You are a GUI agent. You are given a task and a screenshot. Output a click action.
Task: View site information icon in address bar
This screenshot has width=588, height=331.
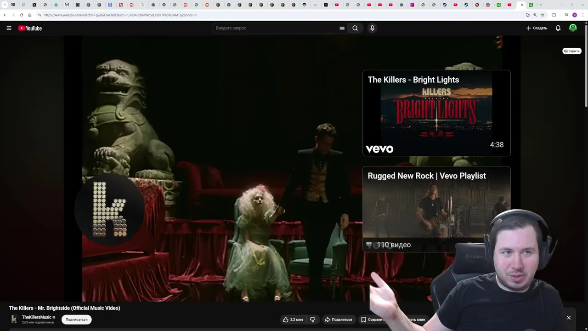[x=40, y=15]
